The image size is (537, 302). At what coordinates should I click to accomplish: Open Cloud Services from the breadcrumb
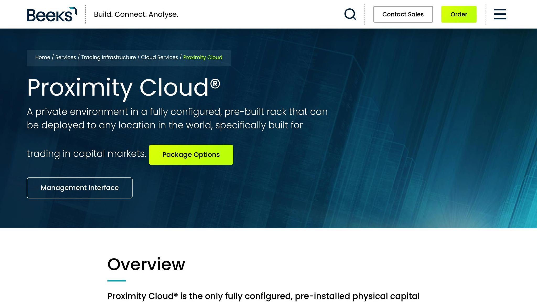tap(159, 57)
